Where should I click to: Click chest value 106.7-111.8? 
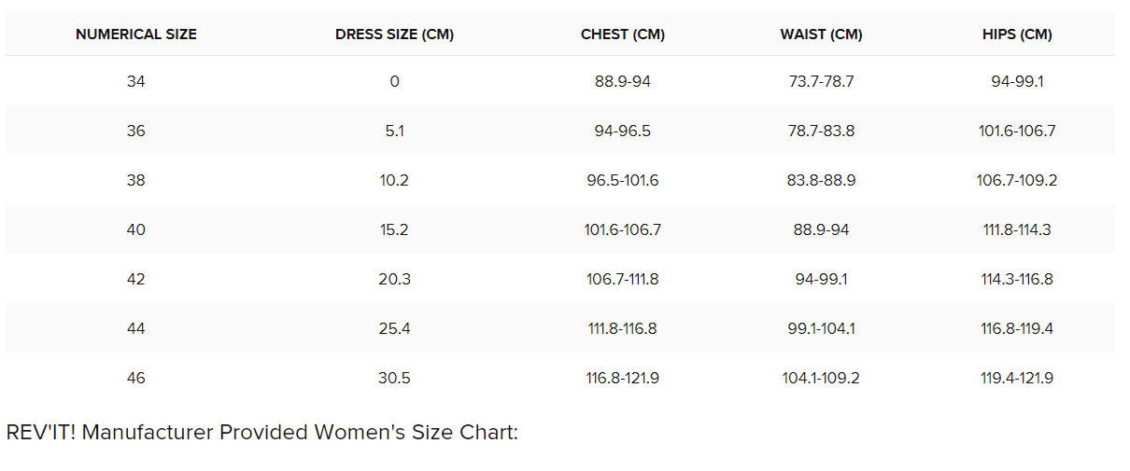point(623,279)
